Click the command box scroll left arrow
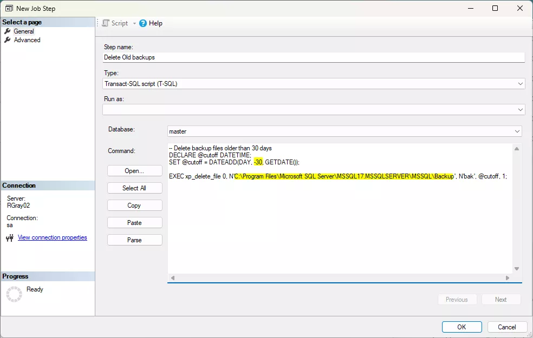 click(173, 278)
